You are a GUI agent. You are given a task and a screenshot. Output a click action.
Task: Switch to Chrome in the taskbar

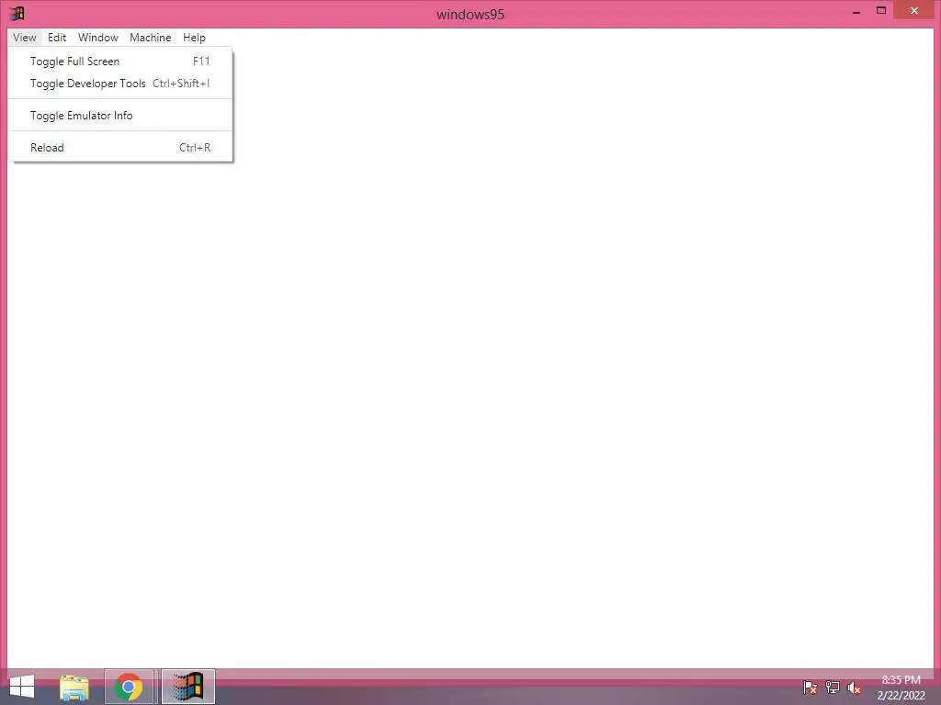129,687
